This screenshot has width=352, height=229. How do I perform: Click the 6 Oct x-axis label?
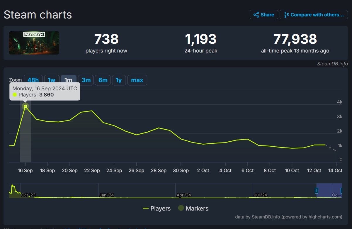click(247, 171)
